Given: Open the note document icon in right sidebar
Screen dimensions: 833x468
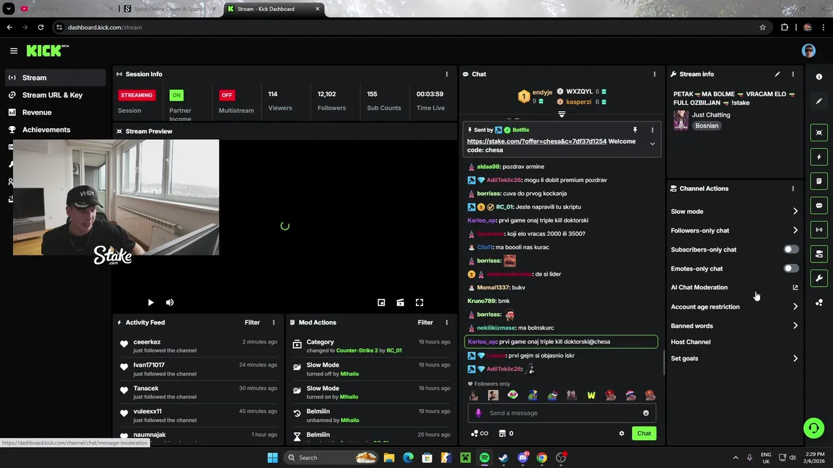Looking at the screenshot, I should pos(819,181).
